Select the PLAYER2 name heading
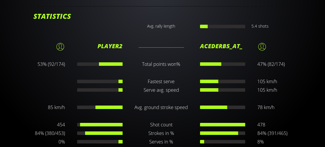This screenshot has height=147, width=325. (x=110, y=46)
